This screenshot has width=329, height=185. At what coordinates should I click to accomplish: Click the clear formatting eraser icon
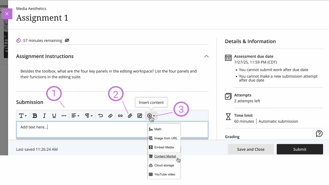tap(110, 116)
